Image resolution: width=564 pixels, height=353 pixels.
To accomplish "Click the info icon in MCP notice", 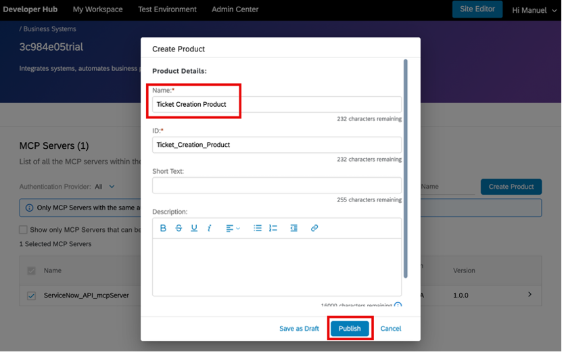I will (29, 208).
